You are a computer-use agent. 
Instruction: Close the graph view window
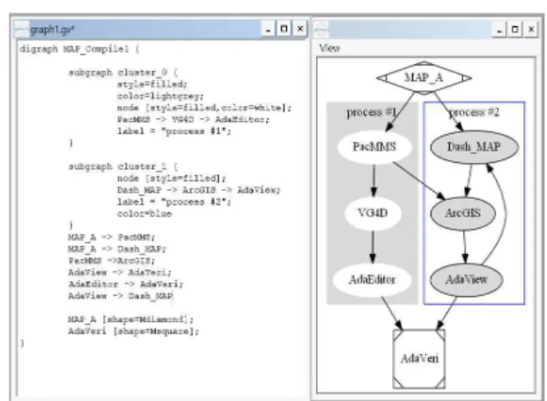[x=531, y=30]
